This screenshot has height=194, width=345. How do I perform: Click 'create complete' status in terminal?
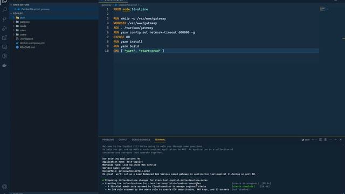tap(243, 186)
